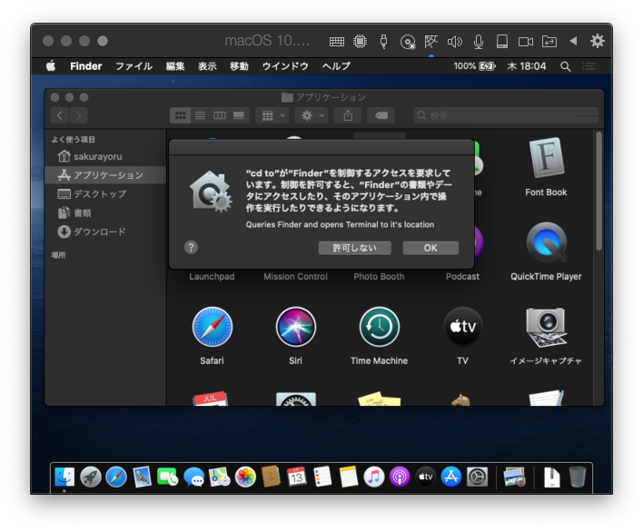Open the 表示 menu
Screen dimensions: 643x532
pyautogui.click(x=207, y=66)
